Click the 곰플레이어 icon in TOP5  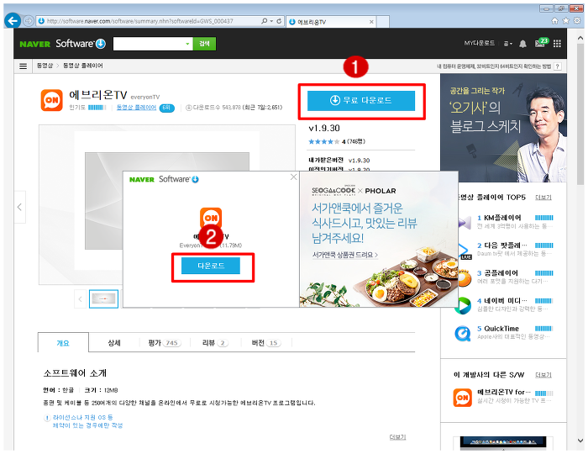(x=464, y=278)
